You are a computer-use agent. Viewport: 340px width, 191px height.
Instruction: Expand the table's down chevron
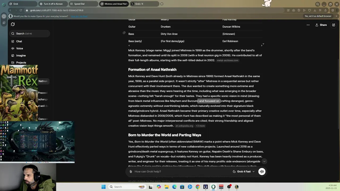point(263,44)
